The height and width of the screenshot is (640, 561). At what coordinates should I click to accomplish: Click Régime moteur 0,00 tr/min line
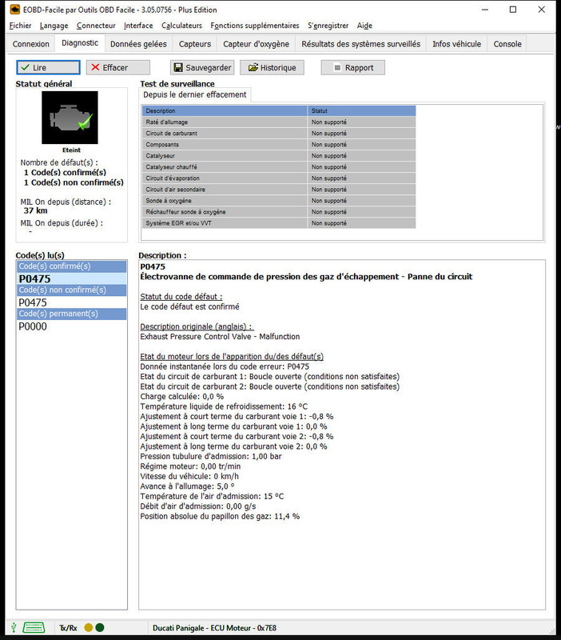tap(190, 466)
